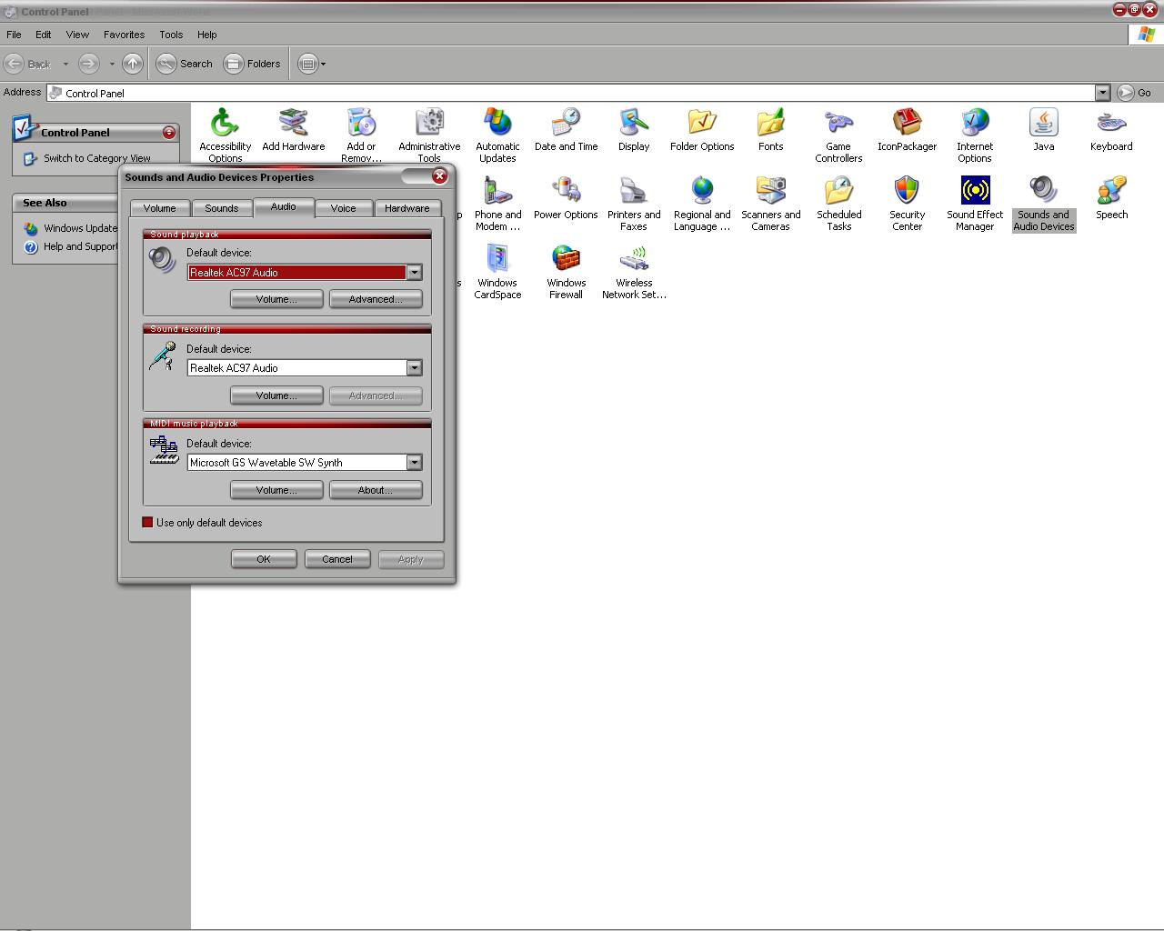The height and width of the screenshot is (931, 1164).
Task: Open the Address bar dropdown arrow
Action: 1102,93
